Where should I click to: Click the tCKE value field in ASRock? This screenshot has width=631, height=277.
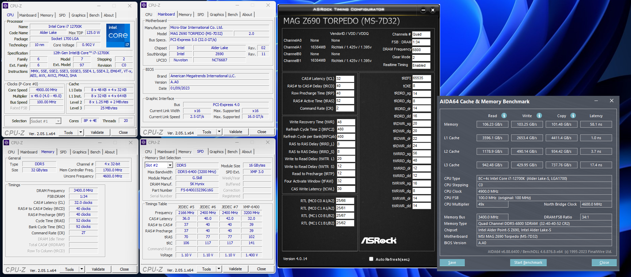pyautogui.click(x=421, y=86)
